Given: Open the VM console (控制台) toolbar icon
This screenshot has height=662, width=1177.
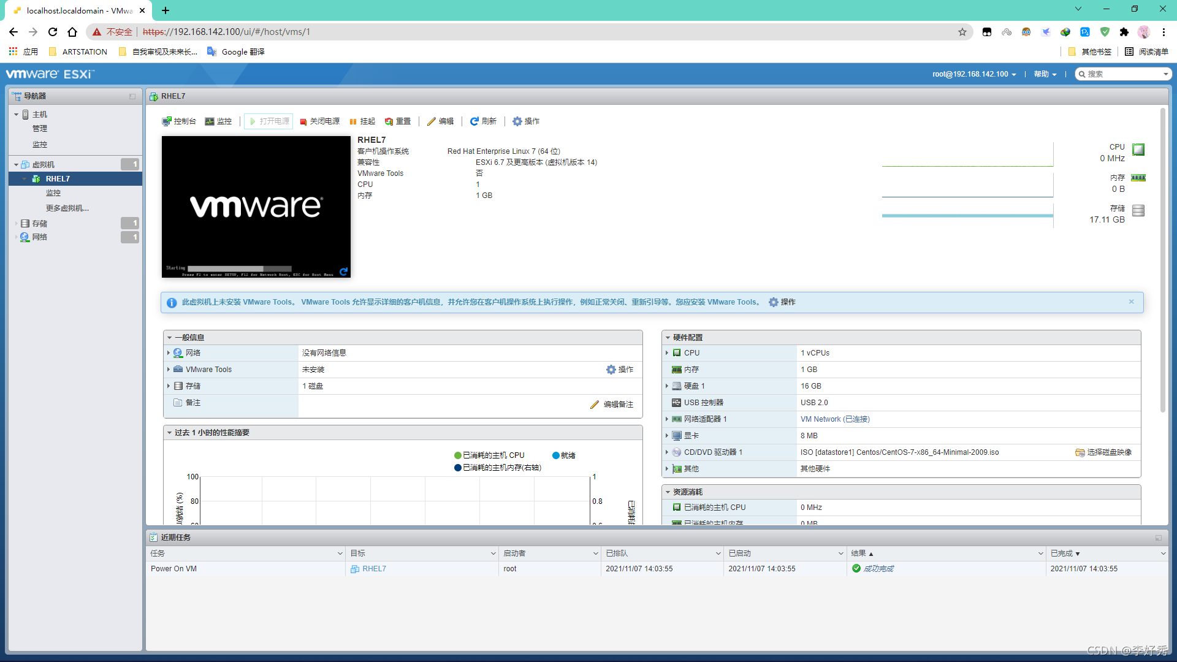Looking at the screenshot, I should pos(167,121).
